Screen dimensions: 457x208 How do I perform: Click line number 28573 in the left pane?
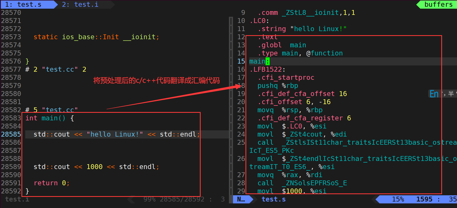pyautogui.click(x=11, y=37)
